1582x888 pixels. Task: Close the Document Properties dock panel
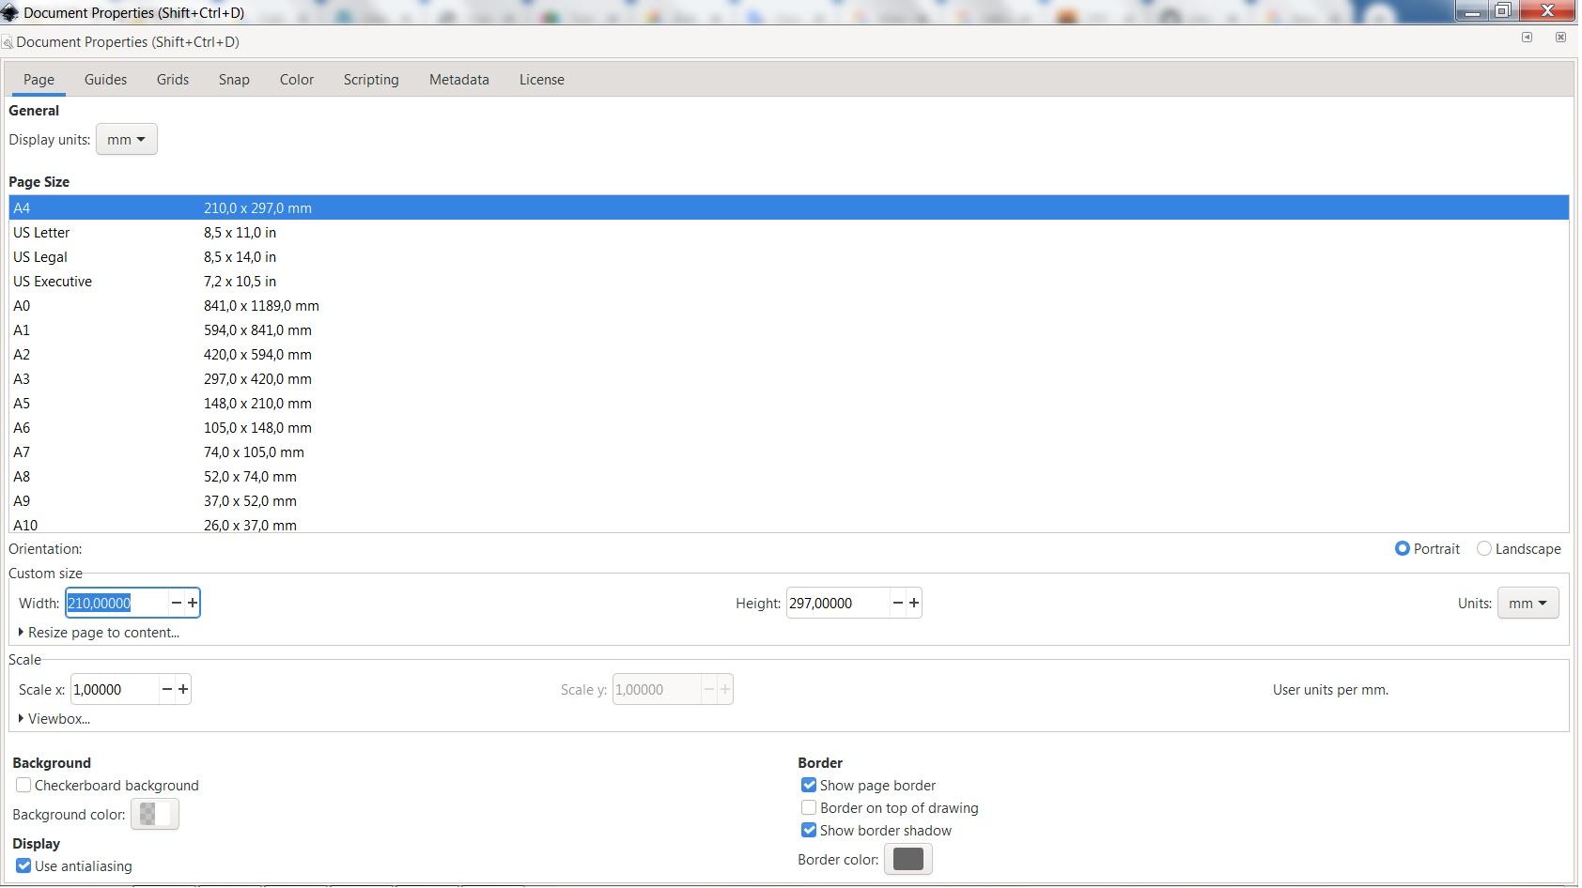point(1560,38)
